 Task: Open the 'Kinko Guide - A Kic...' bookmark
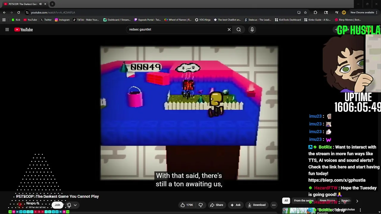pyautogui.click(x=317, y=20)
